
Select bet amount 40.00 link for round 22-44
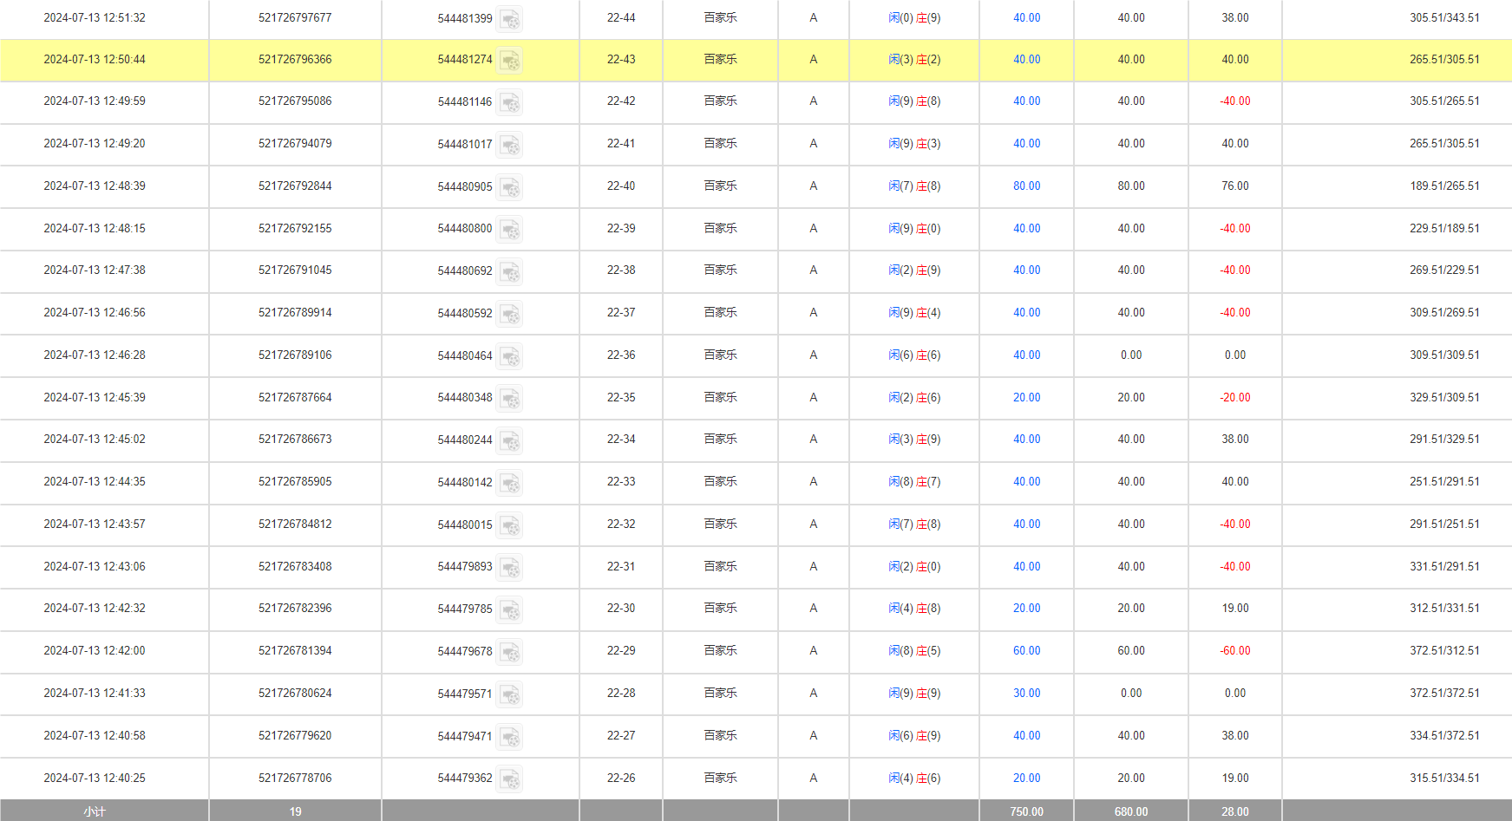(x=1026, y=17)
